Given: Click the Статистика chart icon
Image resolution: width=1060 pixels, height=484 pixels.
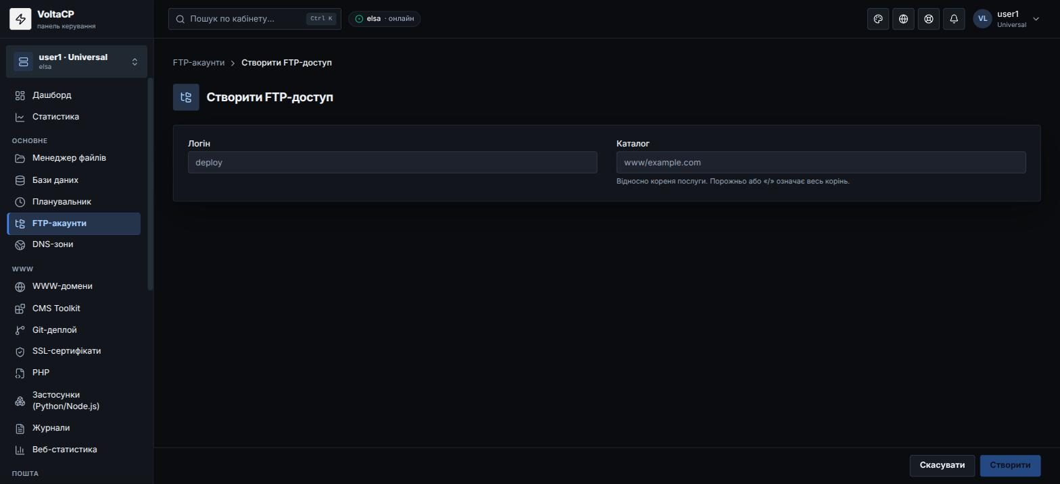Looking at the screenshot, I should pos(20,117).
